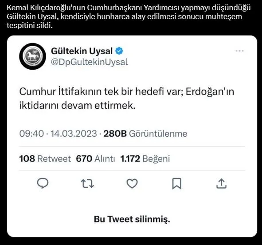Click the tweet text about Cumhur İttifakı
262x245 pixels.
(127, 99)
